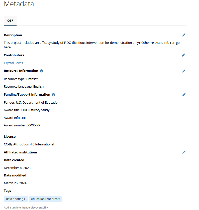Remove the 'education research' tag
199x210 pixels.
pyautogui.click(x=59, y=199)
